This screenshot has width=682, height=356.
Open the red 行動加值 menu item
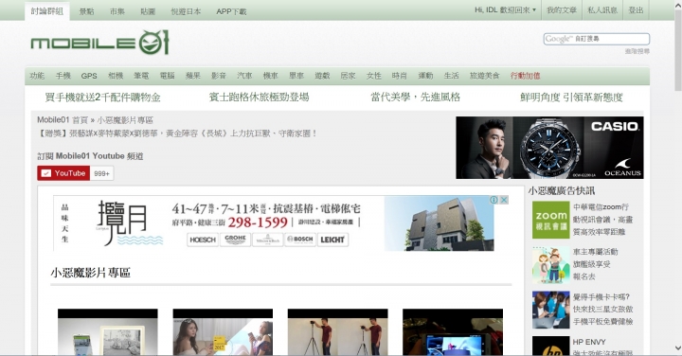tap(526, 76)
